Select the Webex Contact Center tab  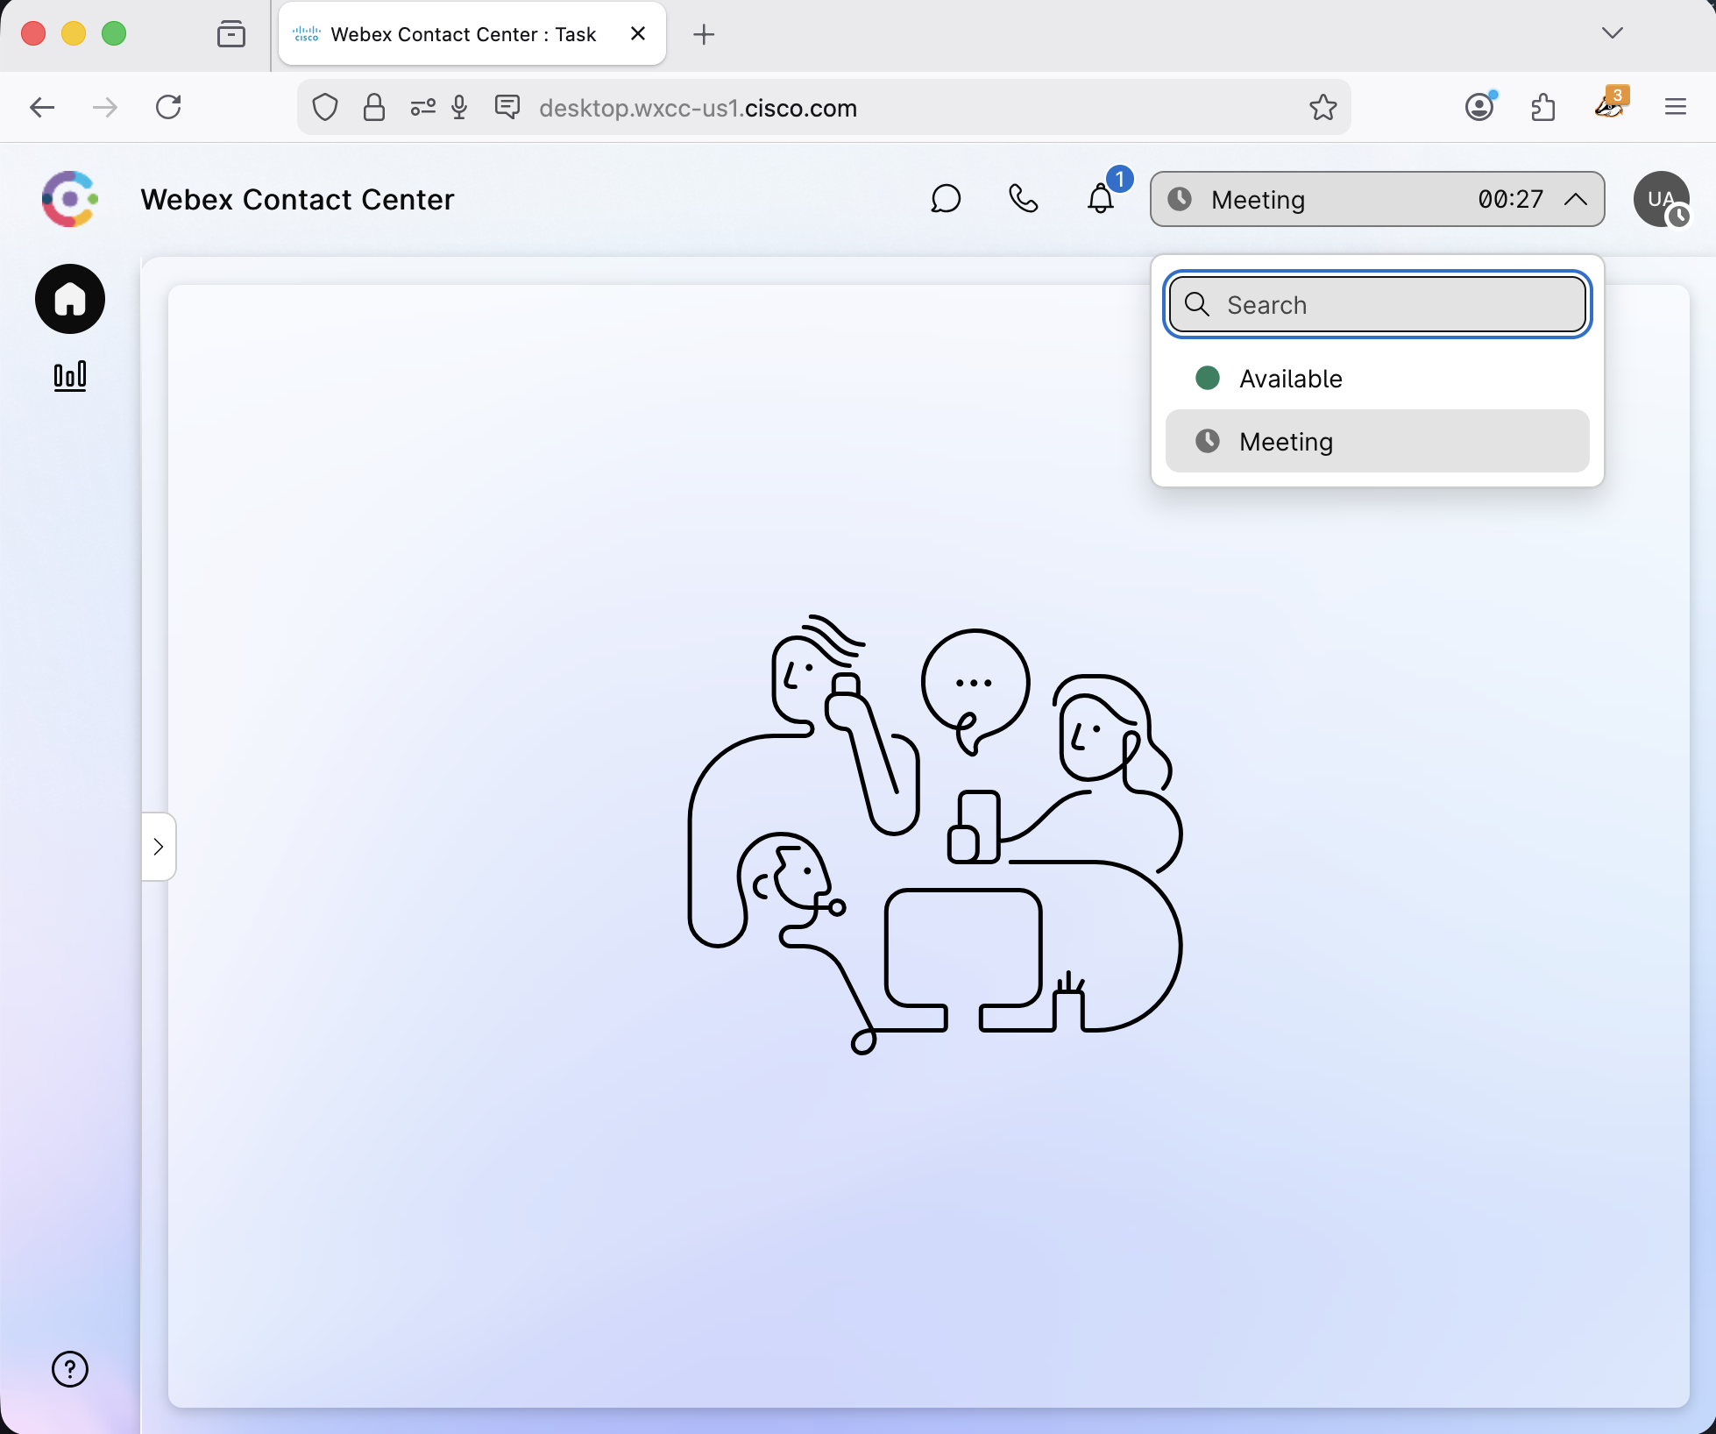(463, 34)
